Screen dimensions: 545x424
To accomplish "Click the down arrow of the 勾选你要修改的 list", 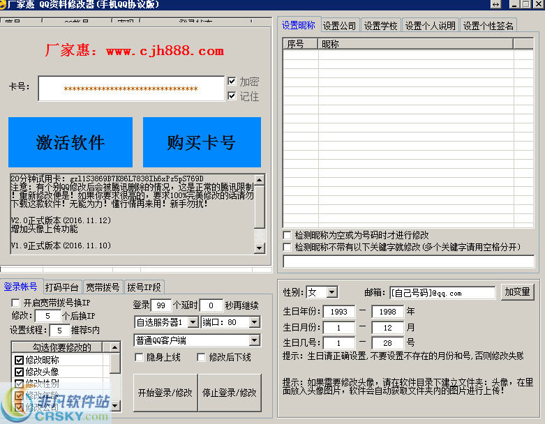I will pos(114,405).
